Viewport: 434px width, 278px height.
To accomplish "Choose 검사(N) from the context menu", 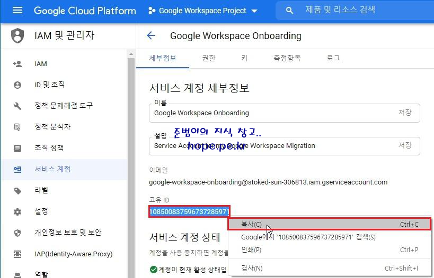I will click(x=330, y=268).
